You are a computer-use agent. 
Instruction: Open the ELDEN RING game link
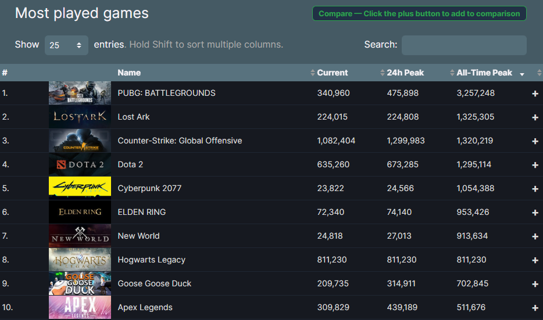[142, 212]
